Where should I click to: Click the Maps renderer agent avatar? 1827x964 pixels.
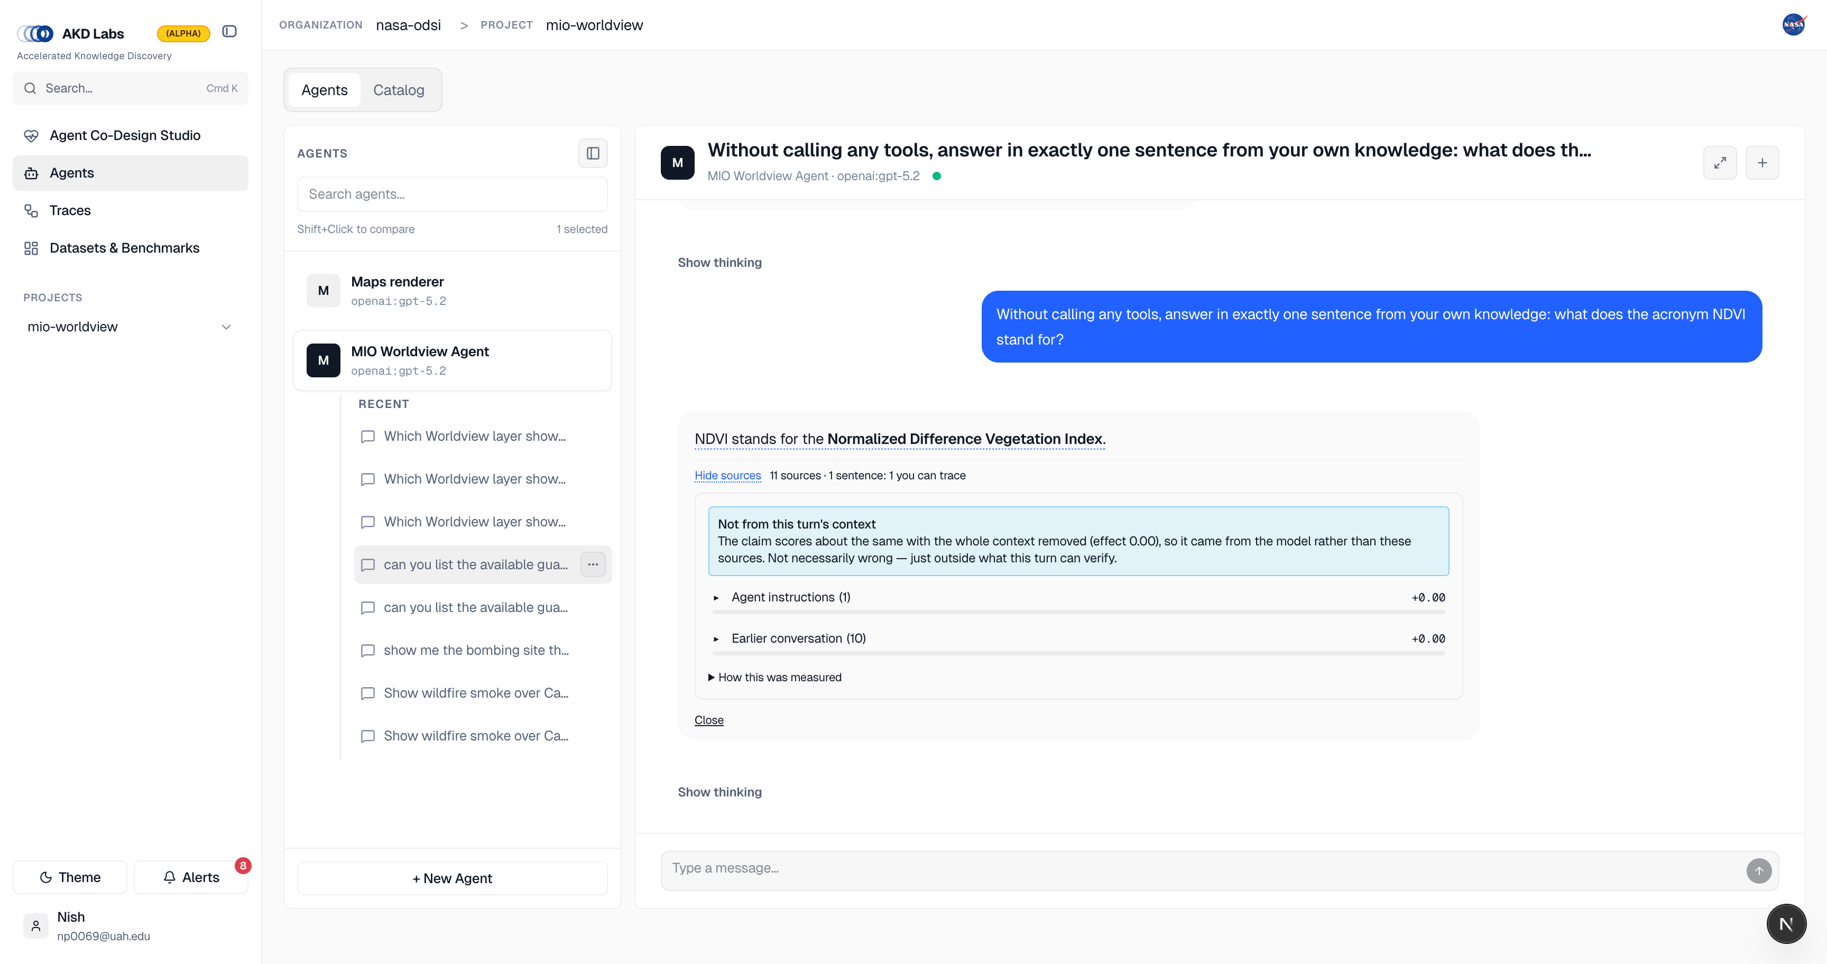324,291
